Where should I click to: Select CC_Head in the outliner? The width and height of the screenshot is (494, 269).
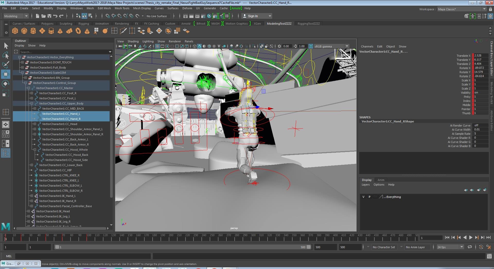(60, 124)
